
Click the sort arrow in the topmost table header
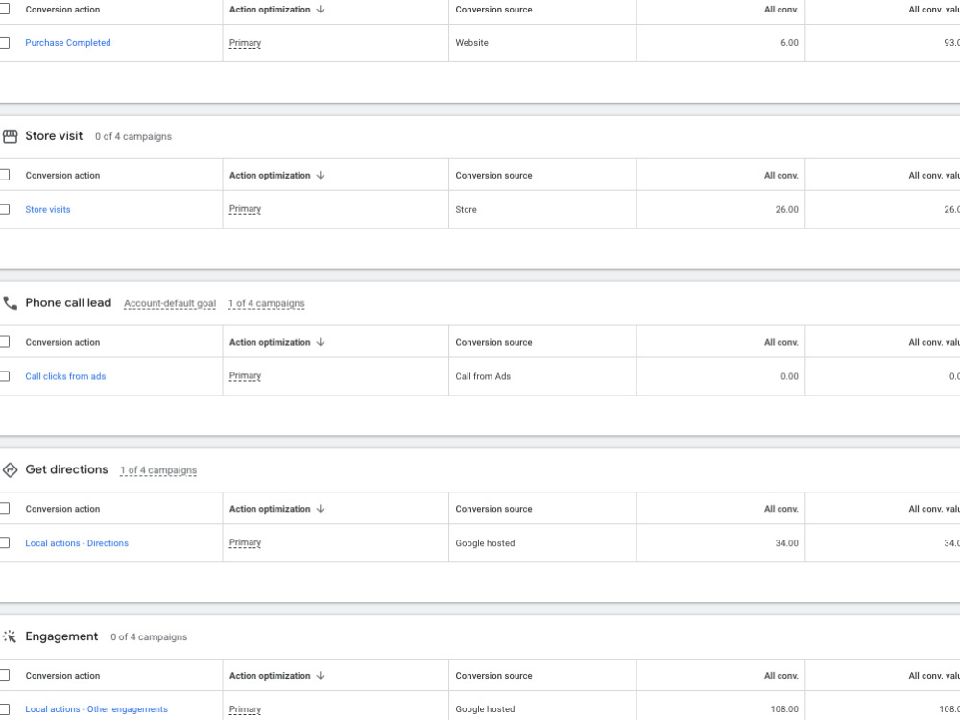pos(321,10)
